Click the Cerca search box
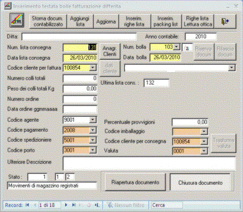The width and height of the screenshot is (243, 212). (x=167, y=205)
